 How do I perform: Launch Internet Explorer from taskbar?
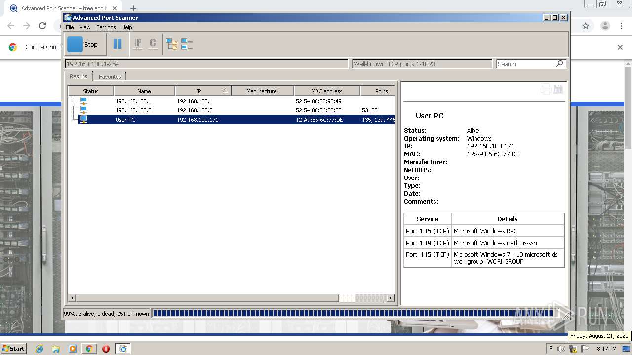pyautogui.click(x=39, y=349)
